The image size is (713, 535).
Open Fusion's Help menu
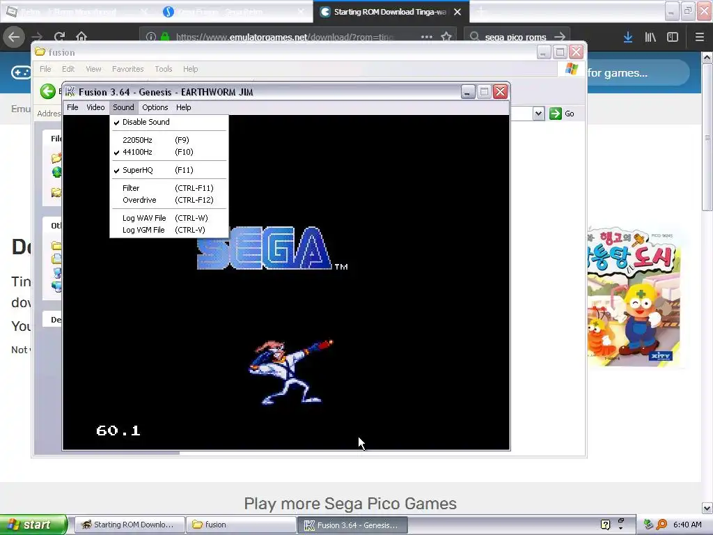(184, 107)
